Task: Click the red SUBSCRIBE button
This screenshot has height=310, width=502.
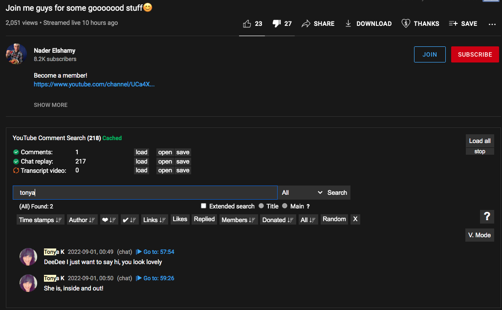Action: point(475,54)
